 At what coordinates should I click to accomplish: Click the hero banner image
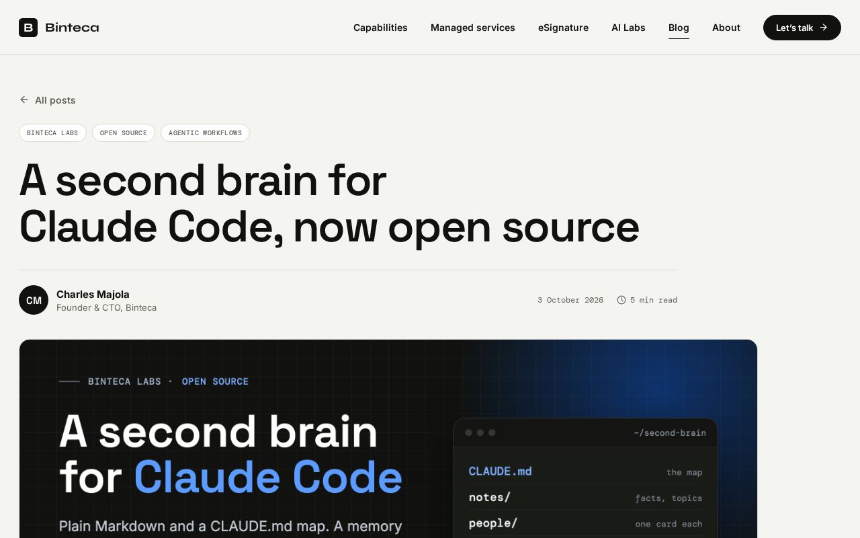pos(388,438)
